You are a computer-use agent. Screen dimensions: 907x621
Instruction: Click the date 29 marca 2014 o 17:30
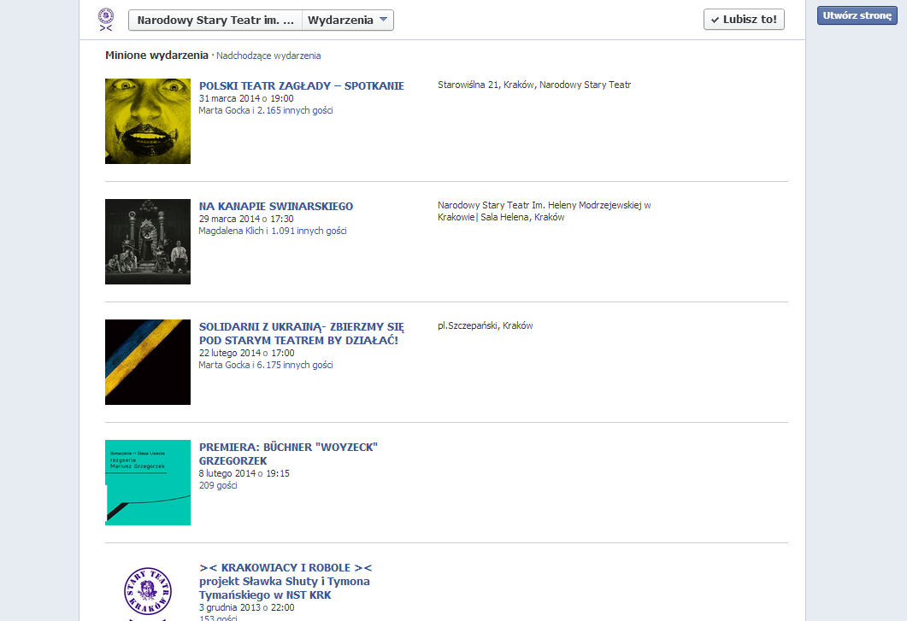(246, 219)
